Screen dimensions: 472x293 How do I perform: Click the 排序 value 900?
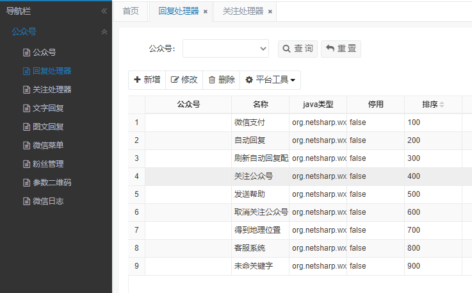point(414,266)
